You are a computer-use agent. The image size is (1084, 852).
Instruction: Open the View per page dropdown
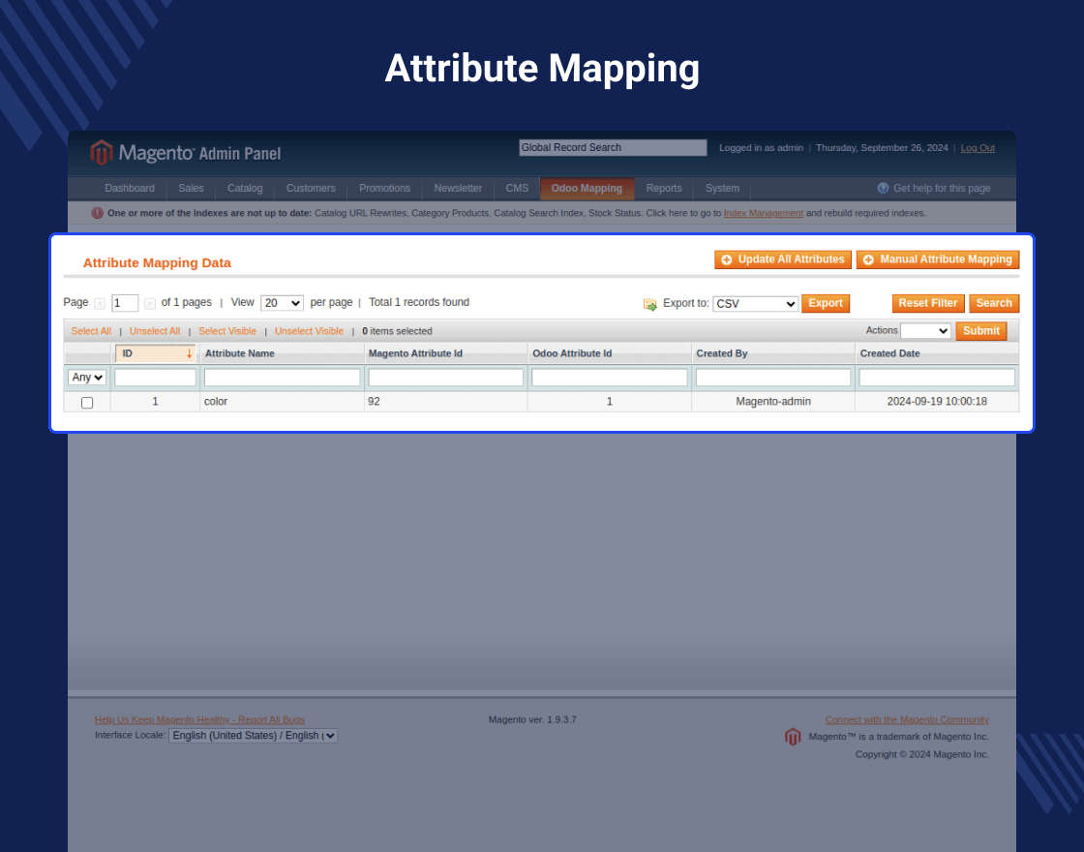282,303
